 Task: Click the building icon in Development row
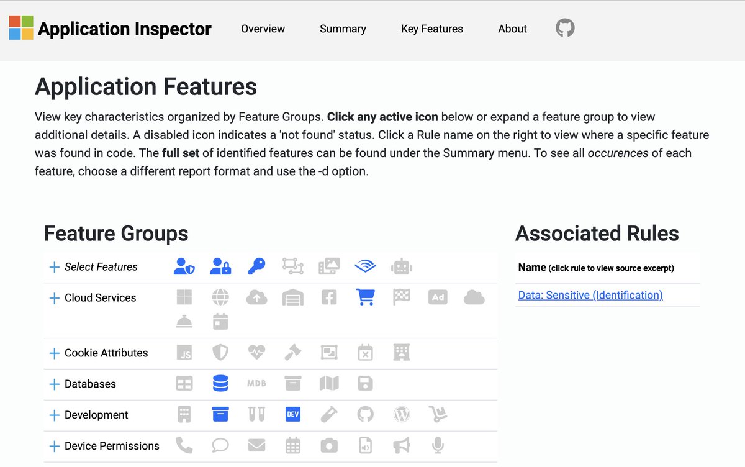(184, 415)
